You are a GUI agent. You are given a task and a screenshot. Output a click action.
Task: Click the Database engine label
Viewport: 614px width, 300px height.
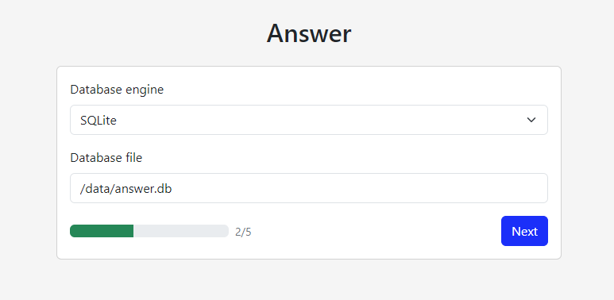point(117,90)
